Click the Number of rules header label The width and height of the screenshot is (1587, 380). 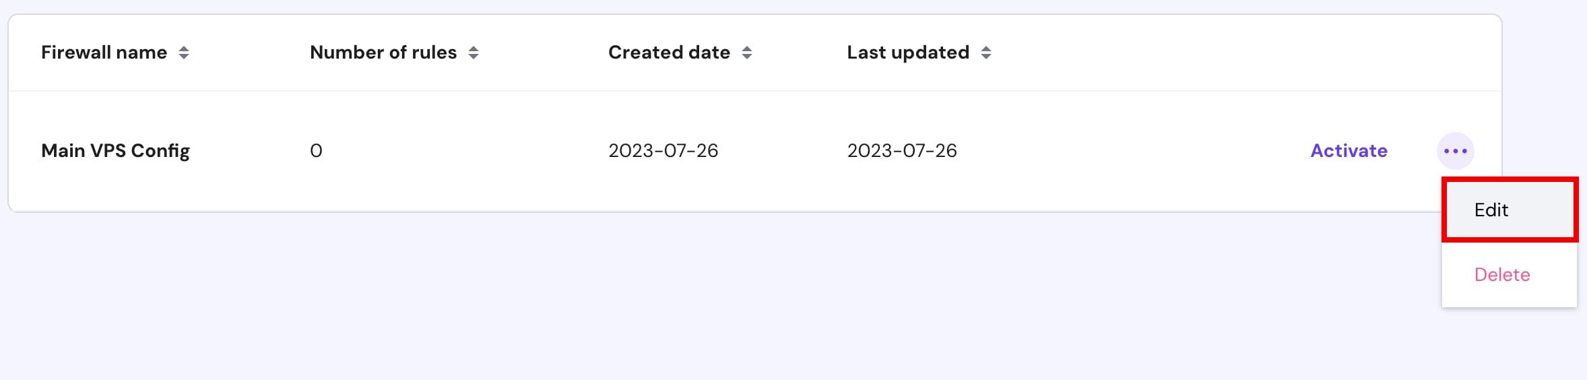coord(383,53)
